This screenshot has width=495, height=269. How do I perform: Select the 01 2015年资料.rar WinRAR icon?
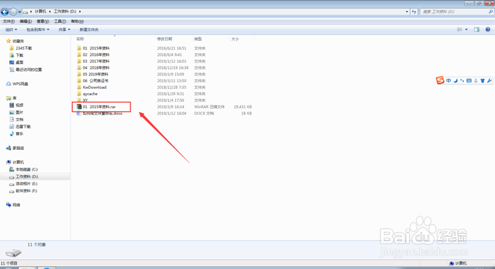click(79, 107)
